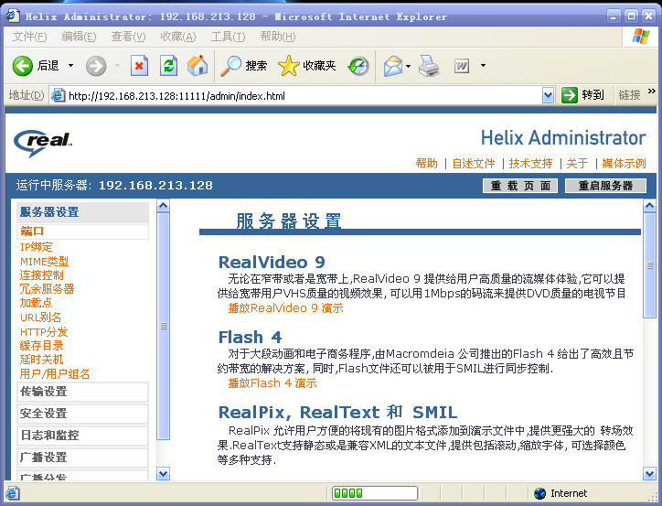Expand 传输设置 section in sidebar
This screenshot has height=506, width=662.
[x=82, y=392]
